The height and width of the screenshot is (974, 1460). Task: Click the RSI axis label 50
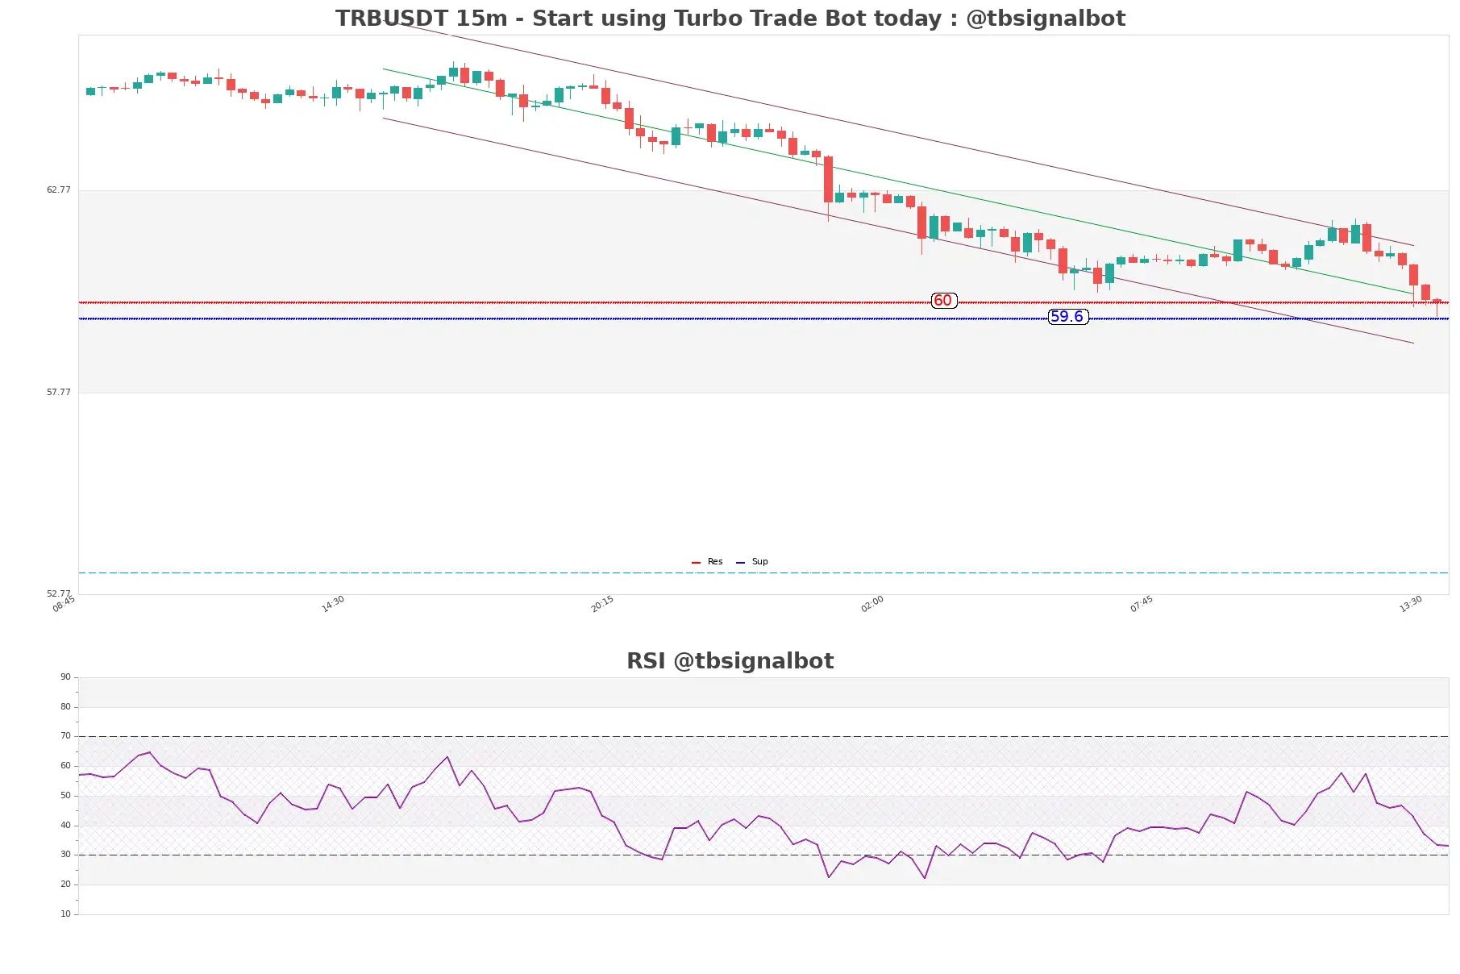[x=65, y=796]
